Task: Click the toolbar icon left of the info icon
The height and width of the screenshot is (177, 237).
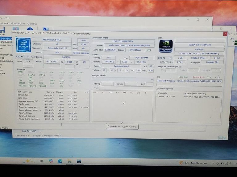Action: click(16, 29)
